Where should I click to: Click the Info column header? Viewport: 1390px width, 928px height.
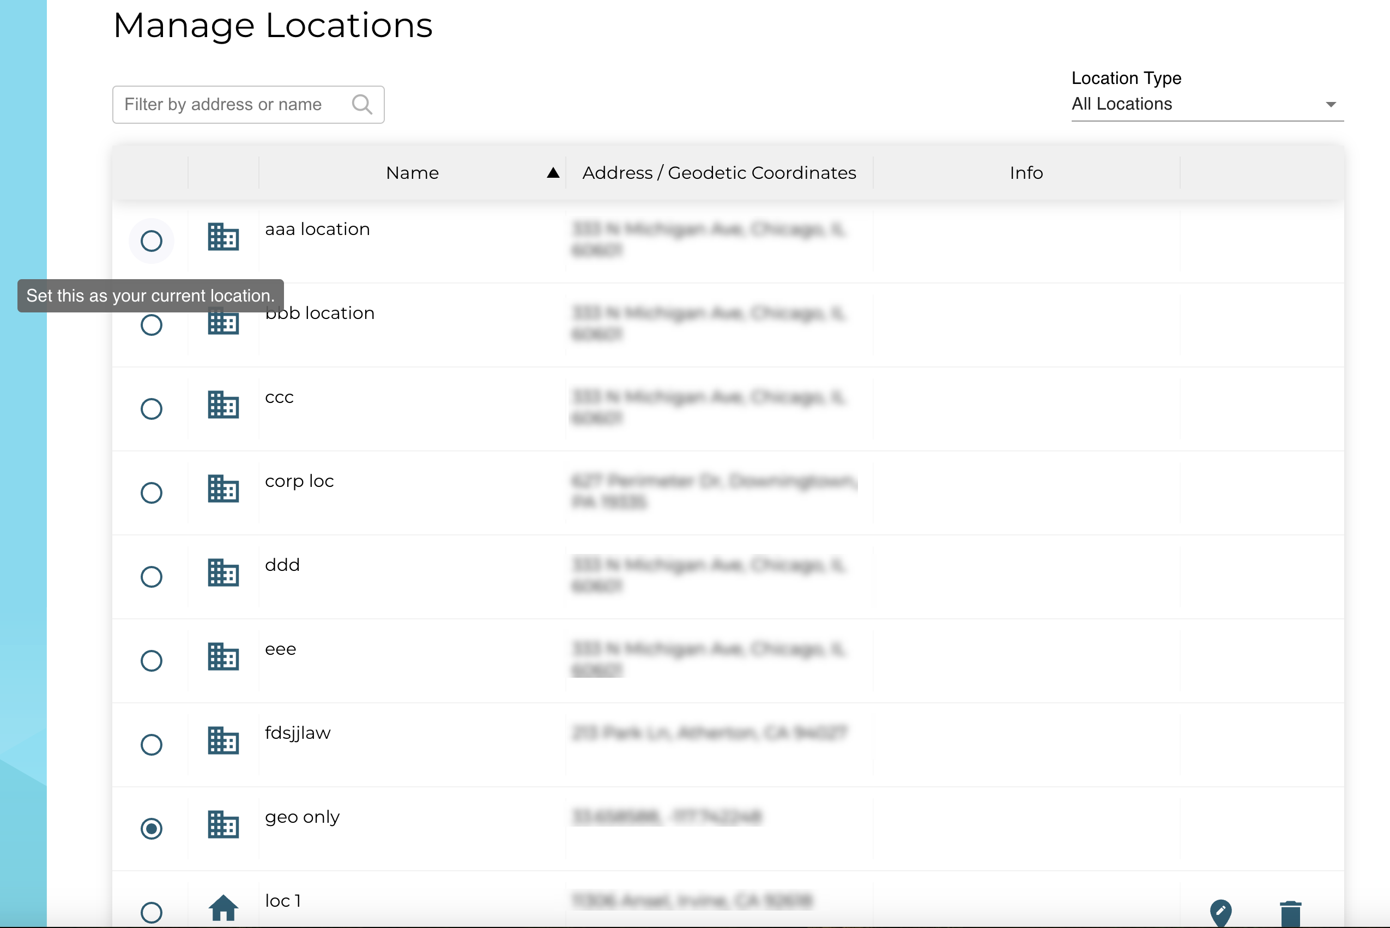(x=1026, y=173)
